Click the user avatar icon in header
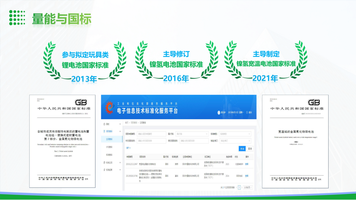This screenshot has height=200, width=356. (219, 112)
